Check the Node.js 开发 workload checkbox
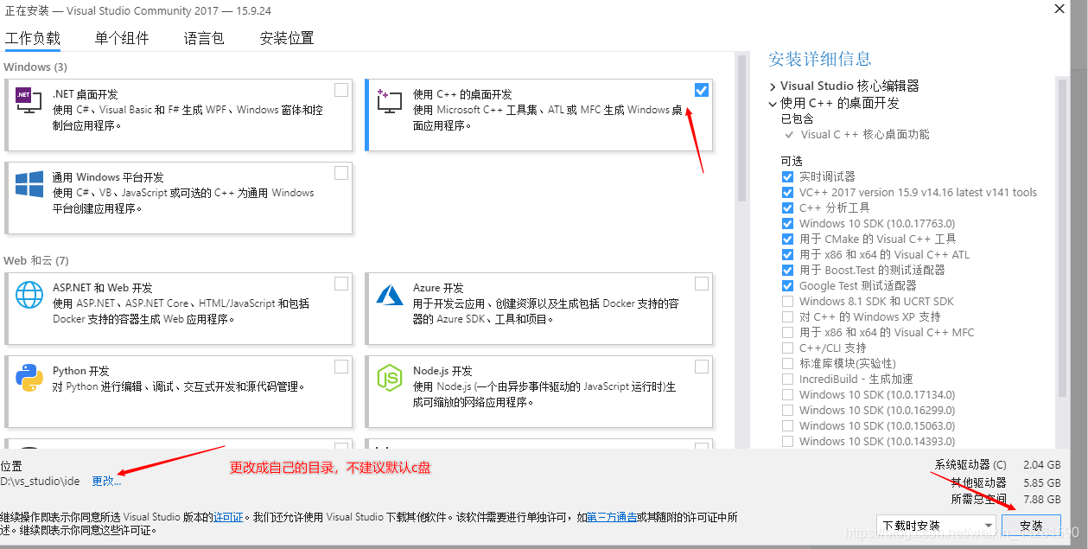 (x=701, y=367)
